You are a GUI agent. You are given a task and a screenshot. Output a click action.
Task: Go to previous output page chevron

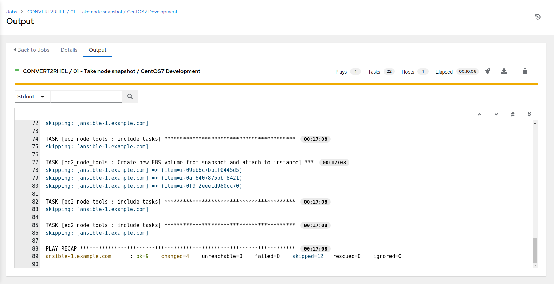tap(480, 114)
